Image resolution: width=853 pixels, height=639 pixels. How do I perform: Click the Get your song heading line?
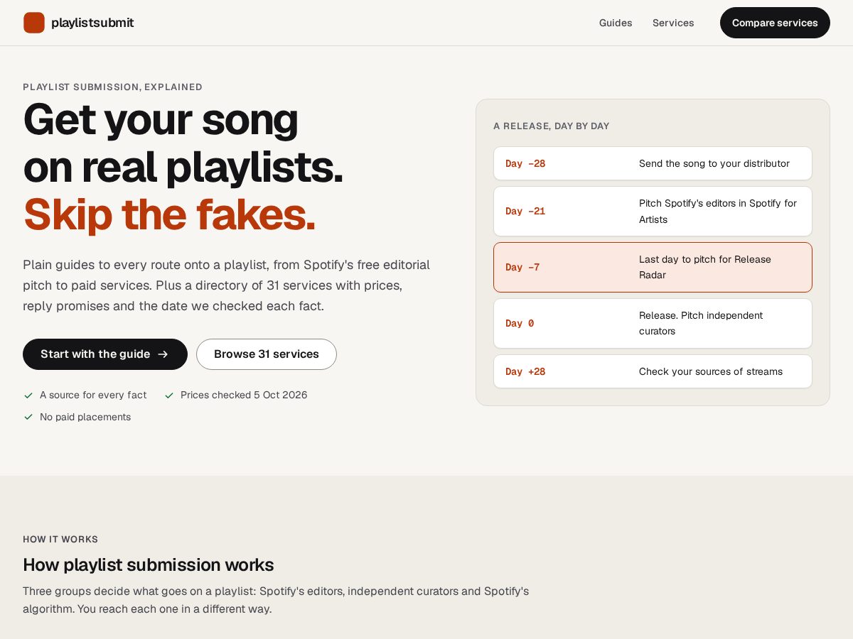click(x=161, y=119)
